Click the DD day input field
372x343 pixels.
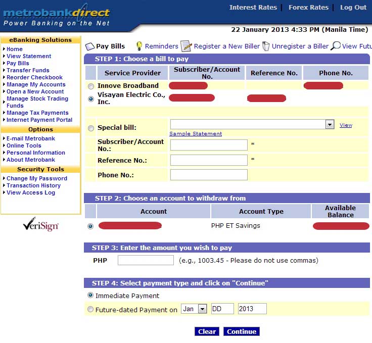point(222,309)
